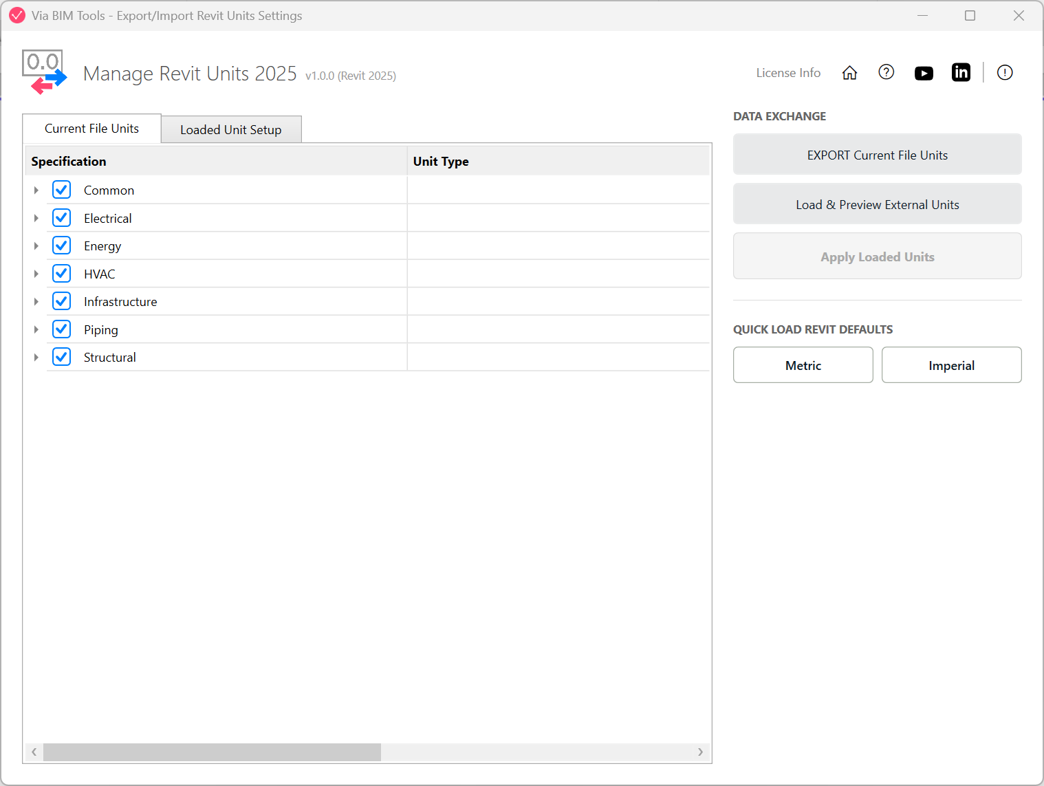Open the help question mark icon

(x=887, y=72)
